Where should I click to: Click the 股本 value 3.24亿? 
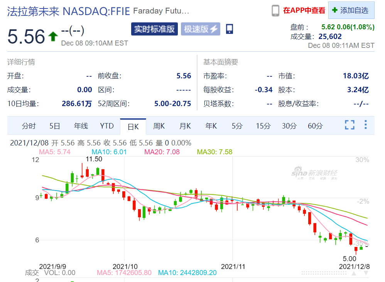click(x=358, y=90)
